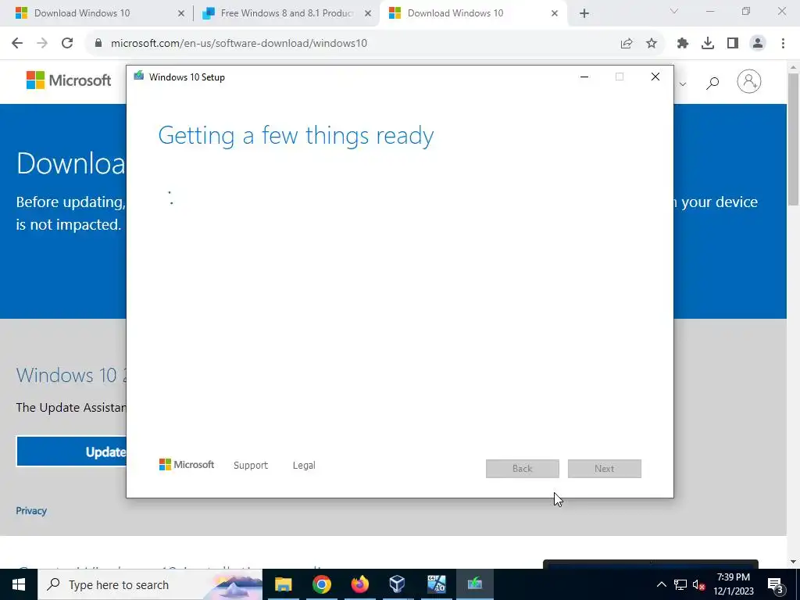The height and width of the screenshot is (600, 800).
Task: Close the first Download Windows 10 tab
Action: [181, 13]
